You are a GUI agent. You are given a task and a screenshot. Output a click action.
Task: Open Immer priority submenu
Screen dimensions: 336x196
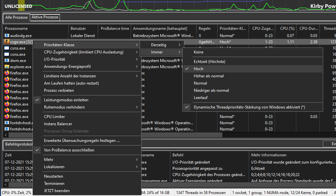tap(162, 52)
